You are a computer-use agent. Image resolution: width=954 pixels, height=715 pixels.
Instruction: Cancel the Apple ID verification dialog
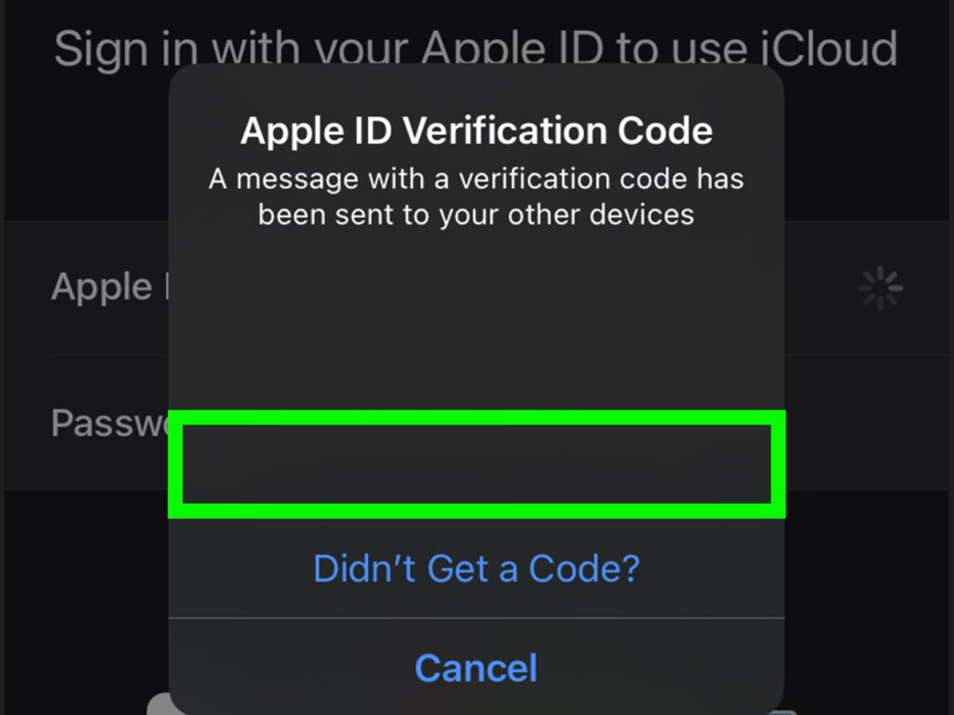pyautogui.click(x=476, y=668)
